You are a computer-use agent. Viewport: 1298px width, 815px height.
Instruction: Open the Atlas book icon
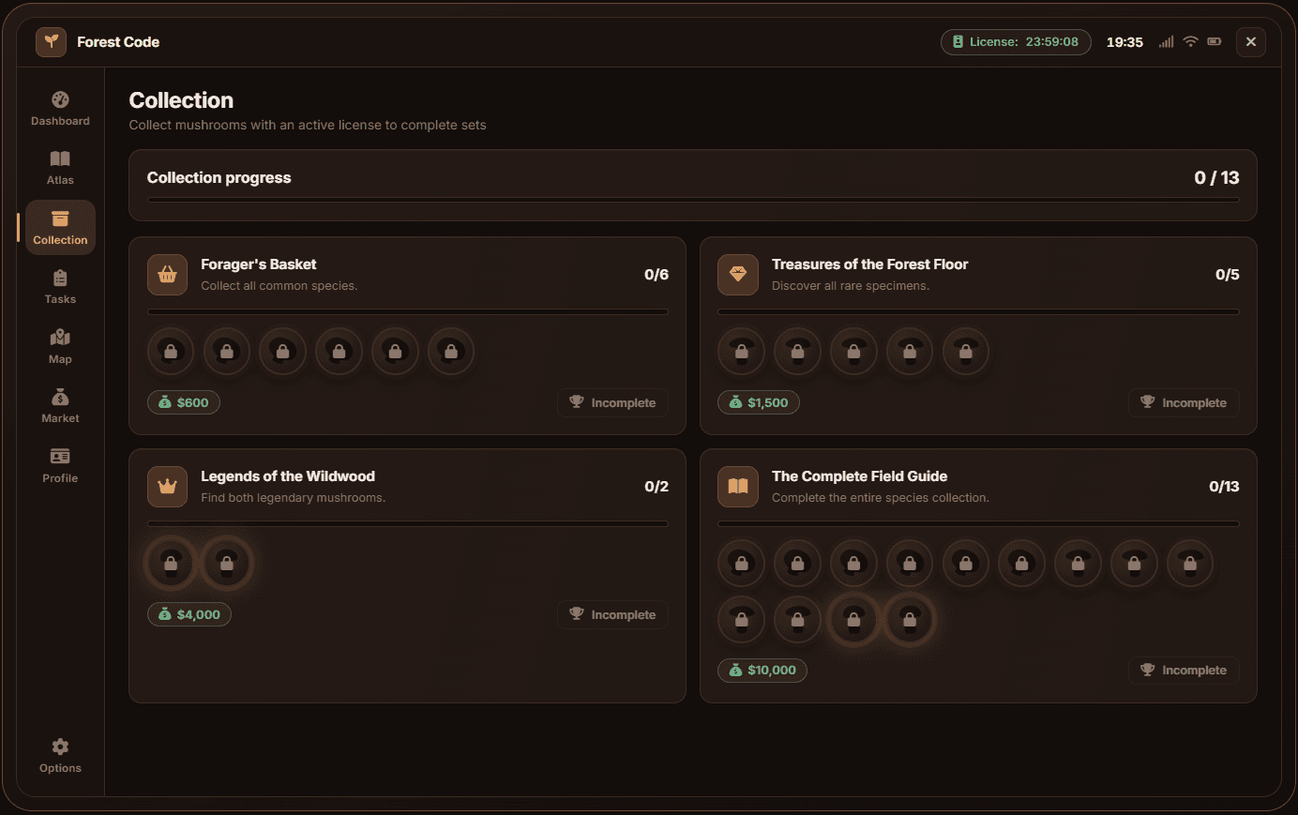tap(60, 159)
